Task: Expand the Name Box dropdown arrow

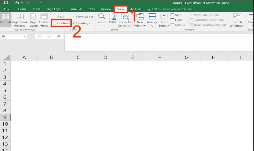Action: (x=24, y=36)
